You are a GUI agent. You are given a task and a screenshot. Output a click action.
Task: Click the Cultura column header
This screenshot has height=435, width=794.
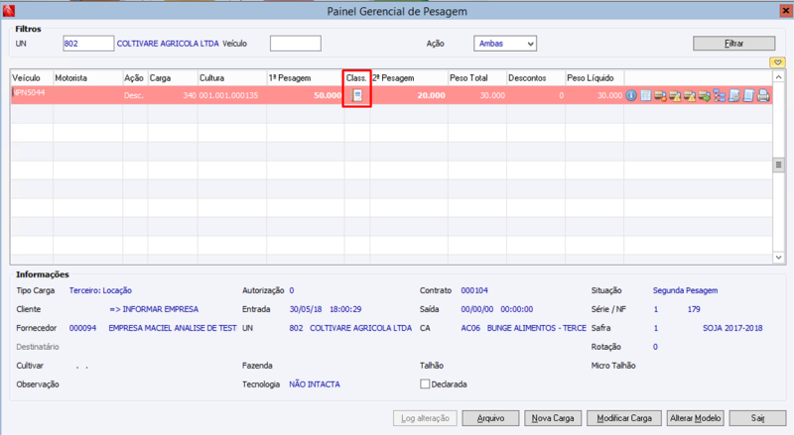pyautogui.click(x=232, y=78)
